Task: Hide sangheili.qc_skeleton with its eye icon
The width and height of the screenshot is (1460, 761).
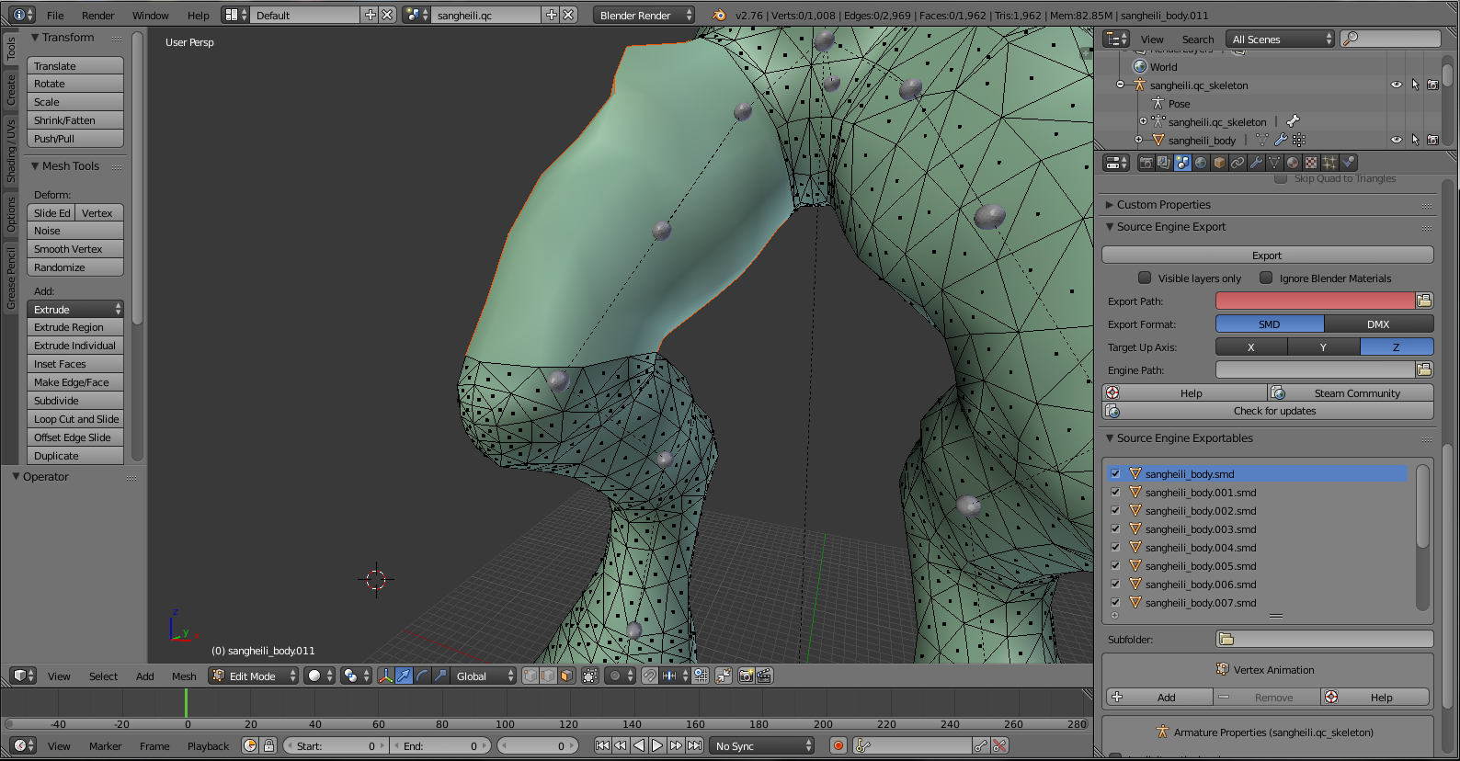Action: (x=1396, y=85)
